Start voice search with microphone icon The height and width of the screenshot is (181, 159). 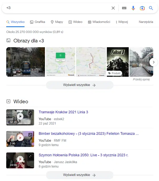tap(133, 8)
